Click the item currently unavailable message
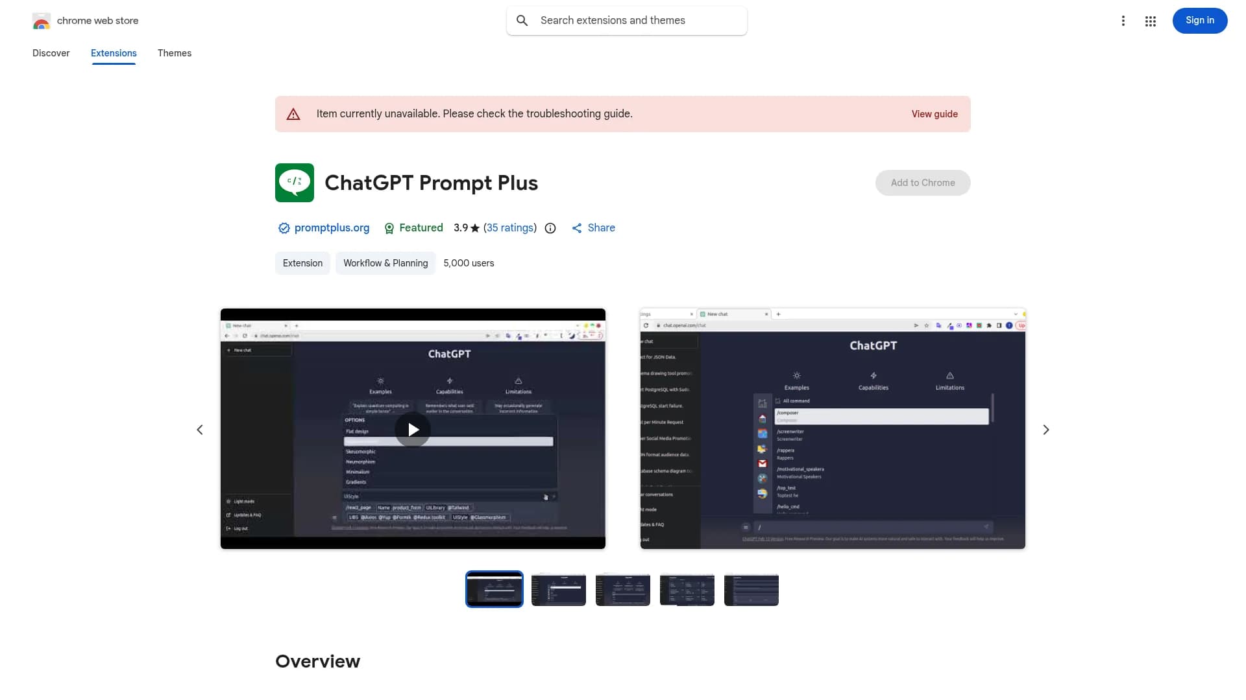This screenshot has height=700, width=1246. coord(474,114)
